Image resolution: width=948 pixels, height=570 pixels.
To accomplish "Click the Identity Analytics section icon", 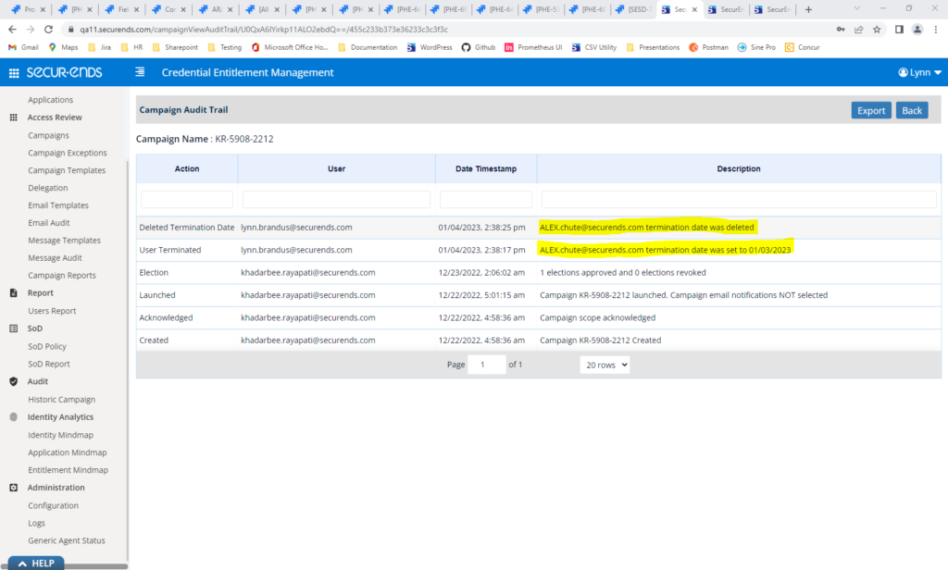I will (x=13, y=417).
